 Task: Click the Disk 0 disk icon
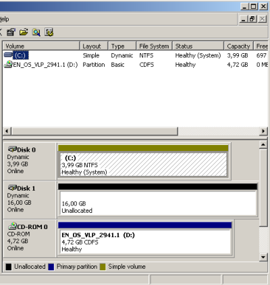[12, 149]
